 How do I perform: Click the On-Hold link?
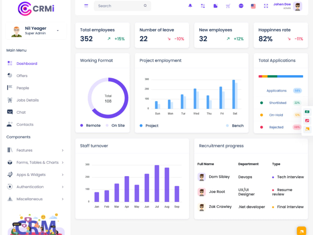(276, 115)
